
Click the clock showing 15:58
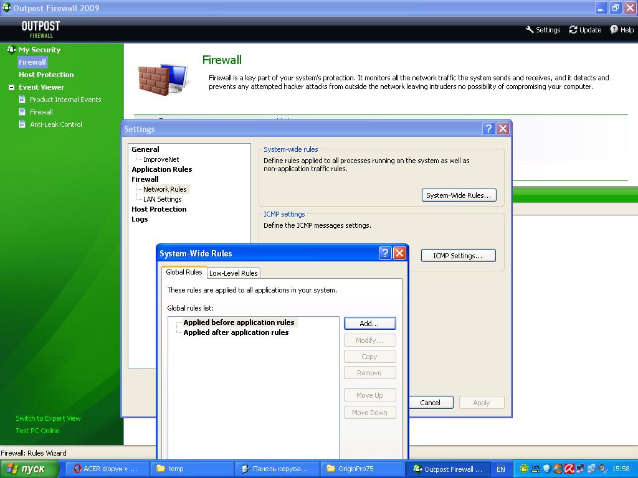pos(621,469)
